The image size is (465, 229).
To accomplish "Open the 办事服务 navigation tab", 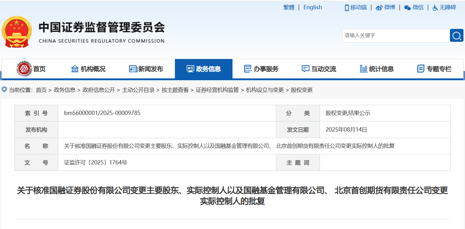I will tap(261, 69).
